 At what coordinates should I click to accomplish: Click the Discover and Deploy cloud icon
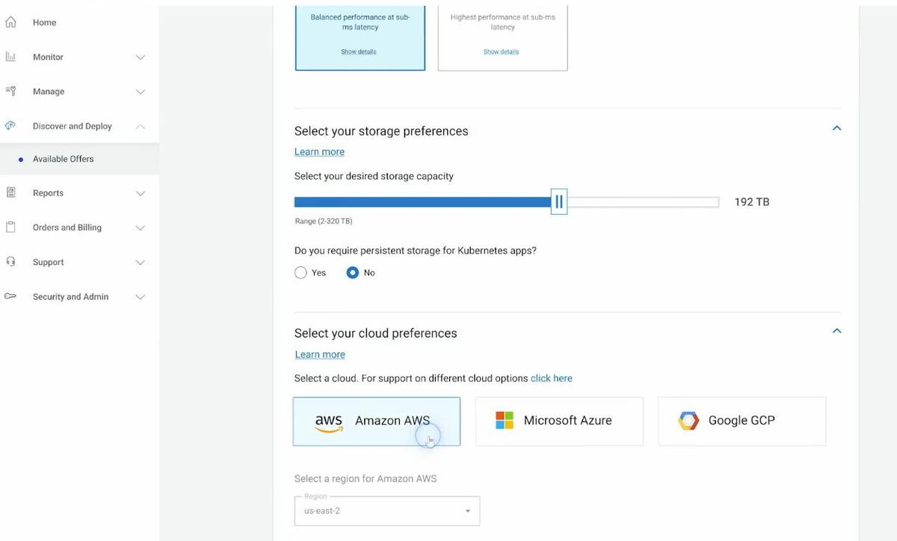click(x=10, y=126)
